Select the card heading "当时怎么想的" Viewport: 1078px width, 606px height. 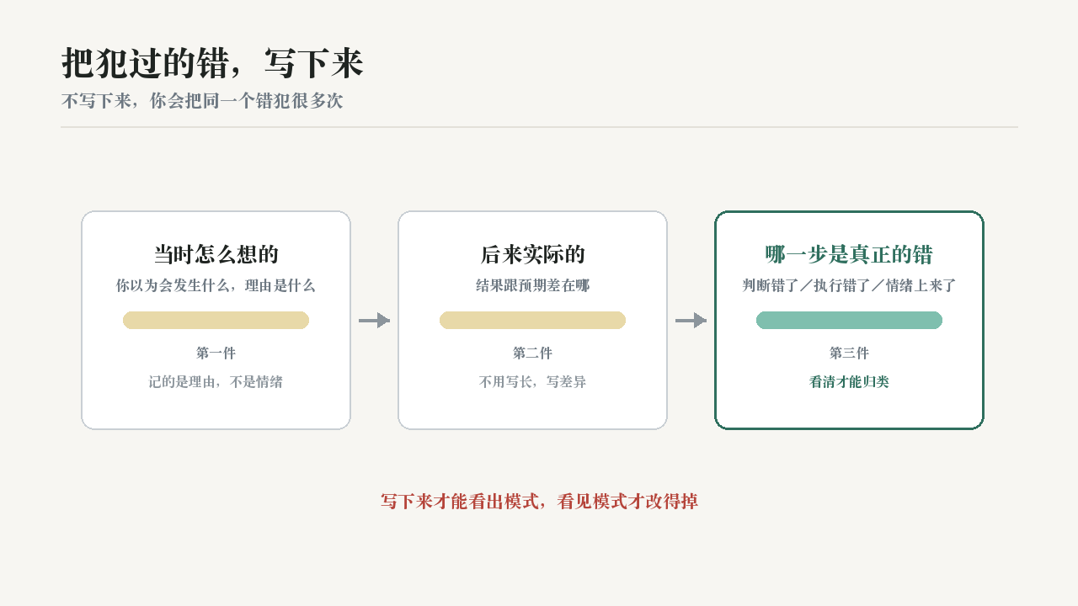(x=216, y=254)
